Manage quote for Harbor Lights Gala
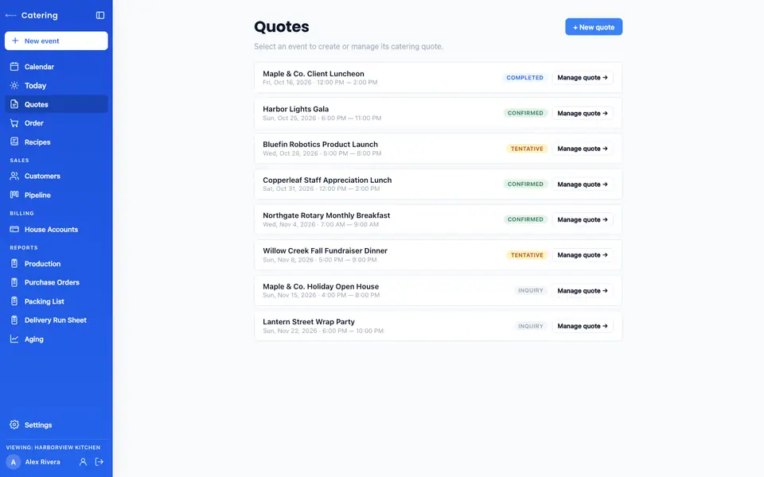 (583, 113)
